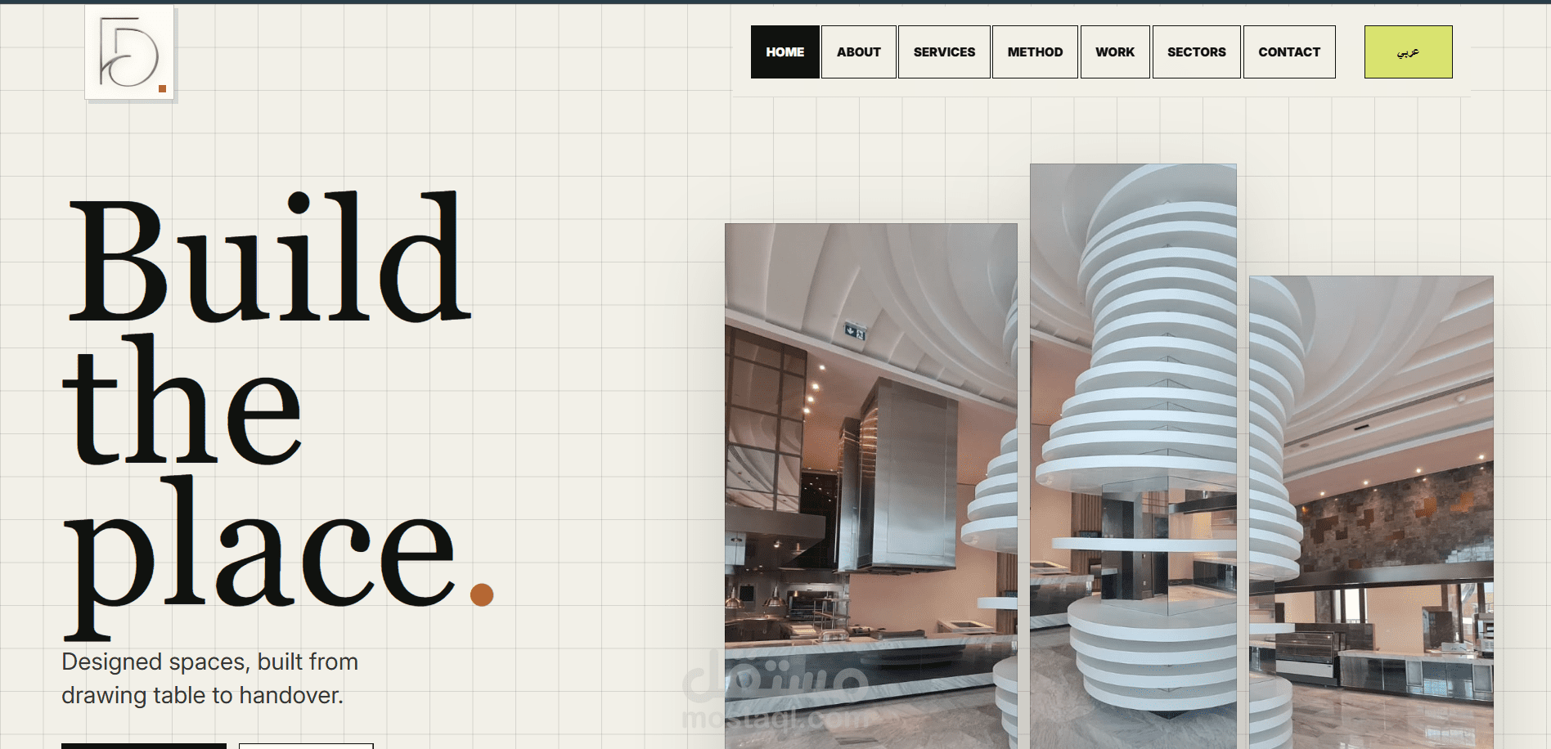Open the HOME nav item
Image resolution: width=1551 pixels, height=749 pixels.
[x=785, y=52]
